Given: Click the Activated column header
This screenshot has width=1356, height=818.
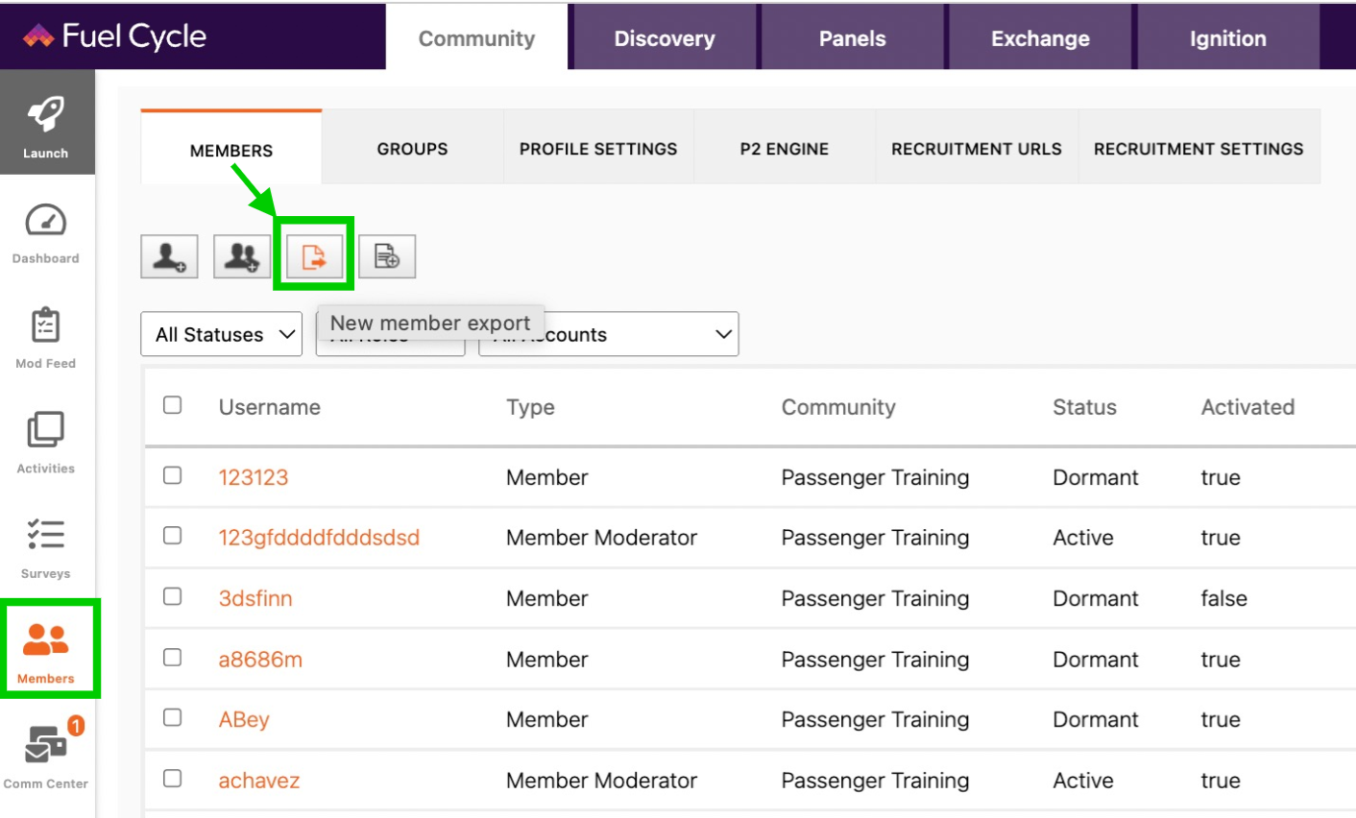Looking at the screenshot, I should tap(1247, 407).
